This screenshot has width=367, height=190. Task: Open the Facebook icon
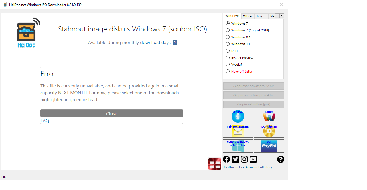(226, 159)
